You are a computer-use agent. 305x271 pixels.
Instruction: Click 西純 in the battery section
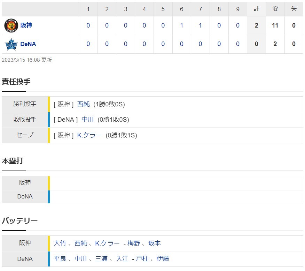81,243
